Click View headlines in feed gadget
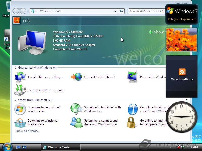 tap(182, 79)
